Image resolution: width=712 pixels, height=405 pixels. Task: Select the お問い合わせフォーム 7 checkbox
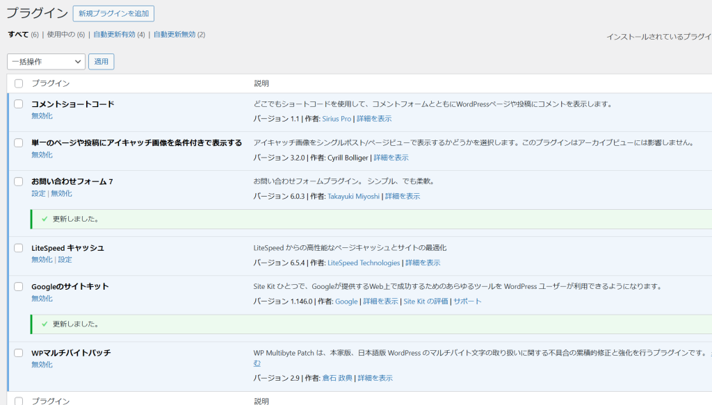click(x=19, y=181)
